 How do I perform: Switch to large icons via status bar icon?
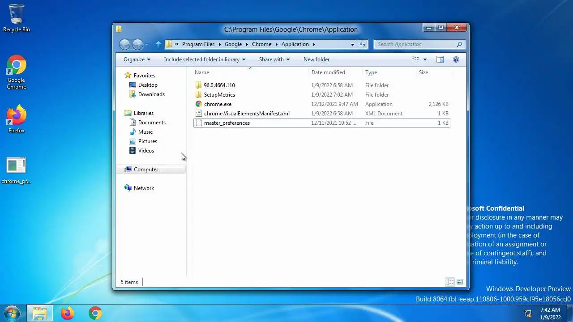(x=460, y=282)
